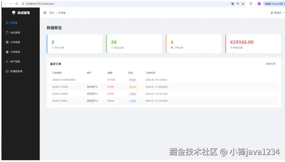The image size is (285, 162).
Task: Bookmark this page with the star icon
Action: click(x=243, y=4)
